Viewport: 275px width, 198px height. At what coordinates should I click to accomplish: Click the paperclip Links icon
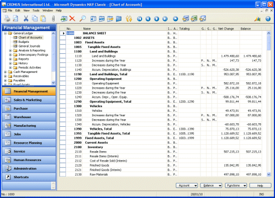click(x=53, y=18)
